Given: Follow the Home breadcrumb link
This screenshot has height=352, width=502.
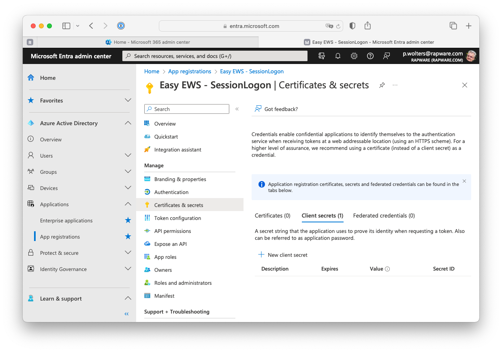Looking at the screenshot, I should click(x=152, y=71).
